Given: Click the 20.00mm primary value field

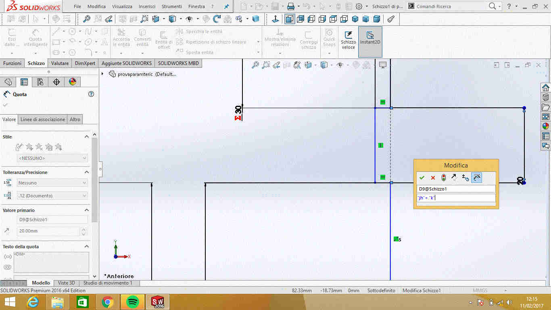Looking at the screenshot, I should (x=48, y=231).
